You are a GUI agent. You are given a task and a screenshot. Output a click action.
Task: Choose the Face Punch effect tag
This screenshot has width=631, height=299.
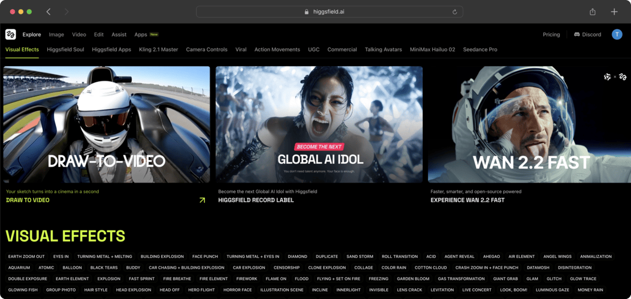pos(205,257)
